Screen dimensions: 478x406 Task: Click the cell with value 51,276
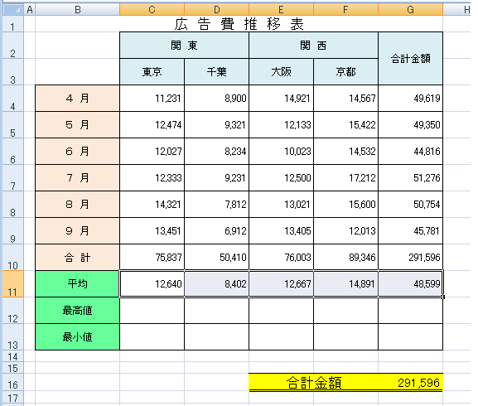[410, 177]
